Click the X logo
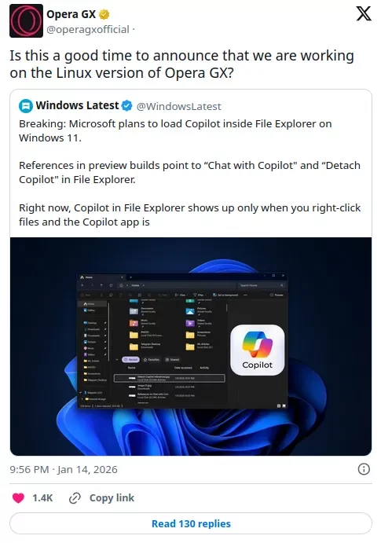Image resolution: width=381 pixels, height=543 pixels. click(x=364, y=14)
